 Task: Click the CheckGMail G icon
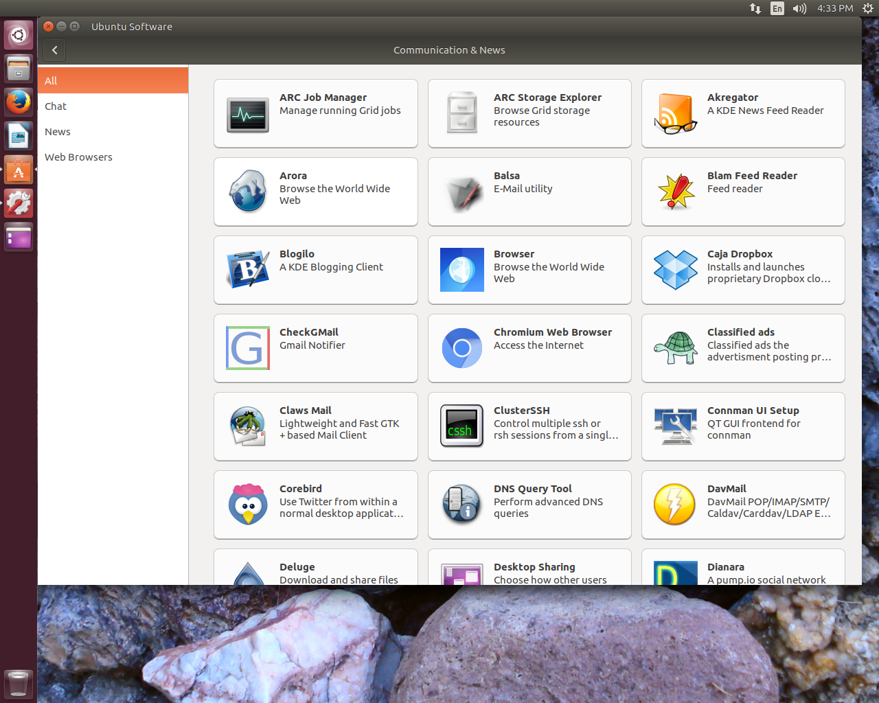click(248, 348)
